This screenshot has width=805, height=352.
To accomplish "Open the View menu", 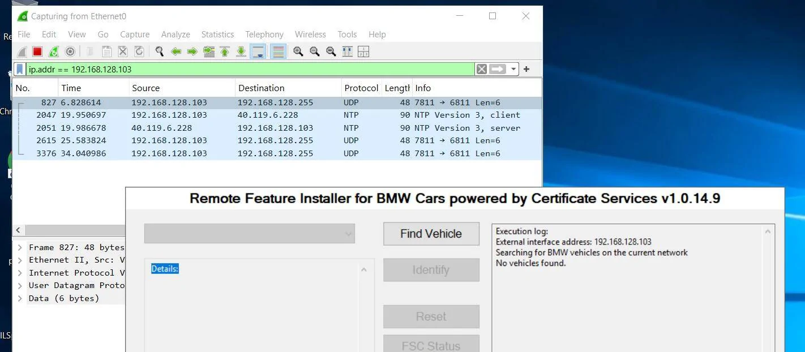I will 77,35.
